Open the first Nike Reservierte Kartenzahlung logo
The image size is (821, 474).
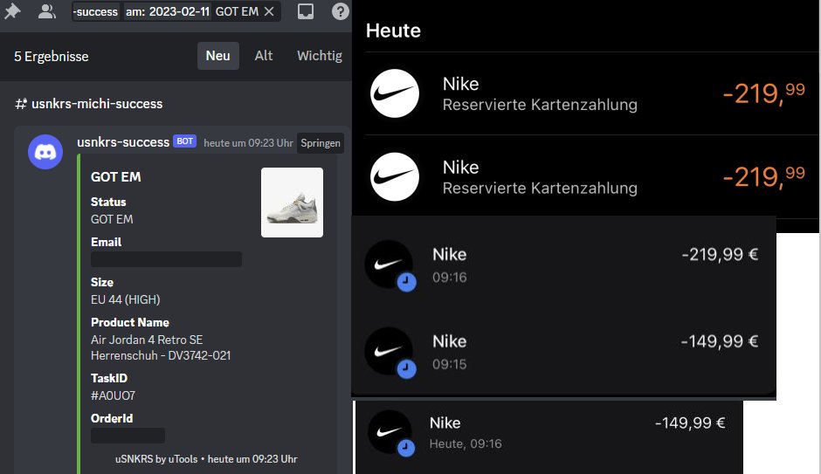[x=394, y=93]
